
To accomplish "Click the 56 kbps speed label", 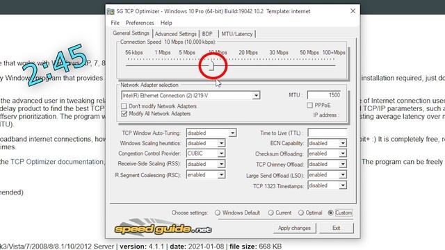I will (134, 53).
